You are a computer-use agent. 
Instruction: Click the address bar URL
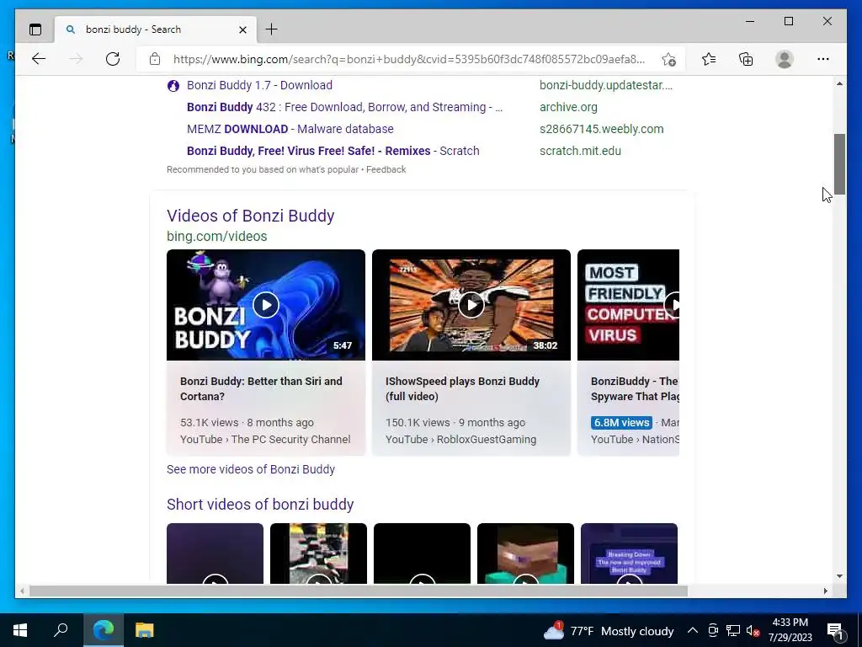point(409,59)
